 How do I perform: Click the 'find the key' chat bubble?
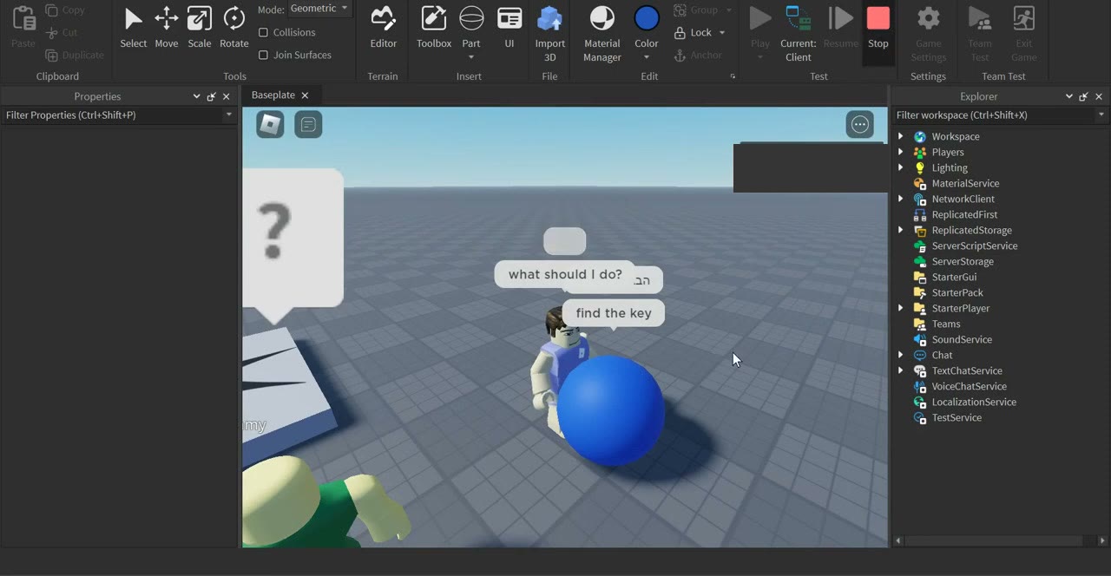pos(614,313)
